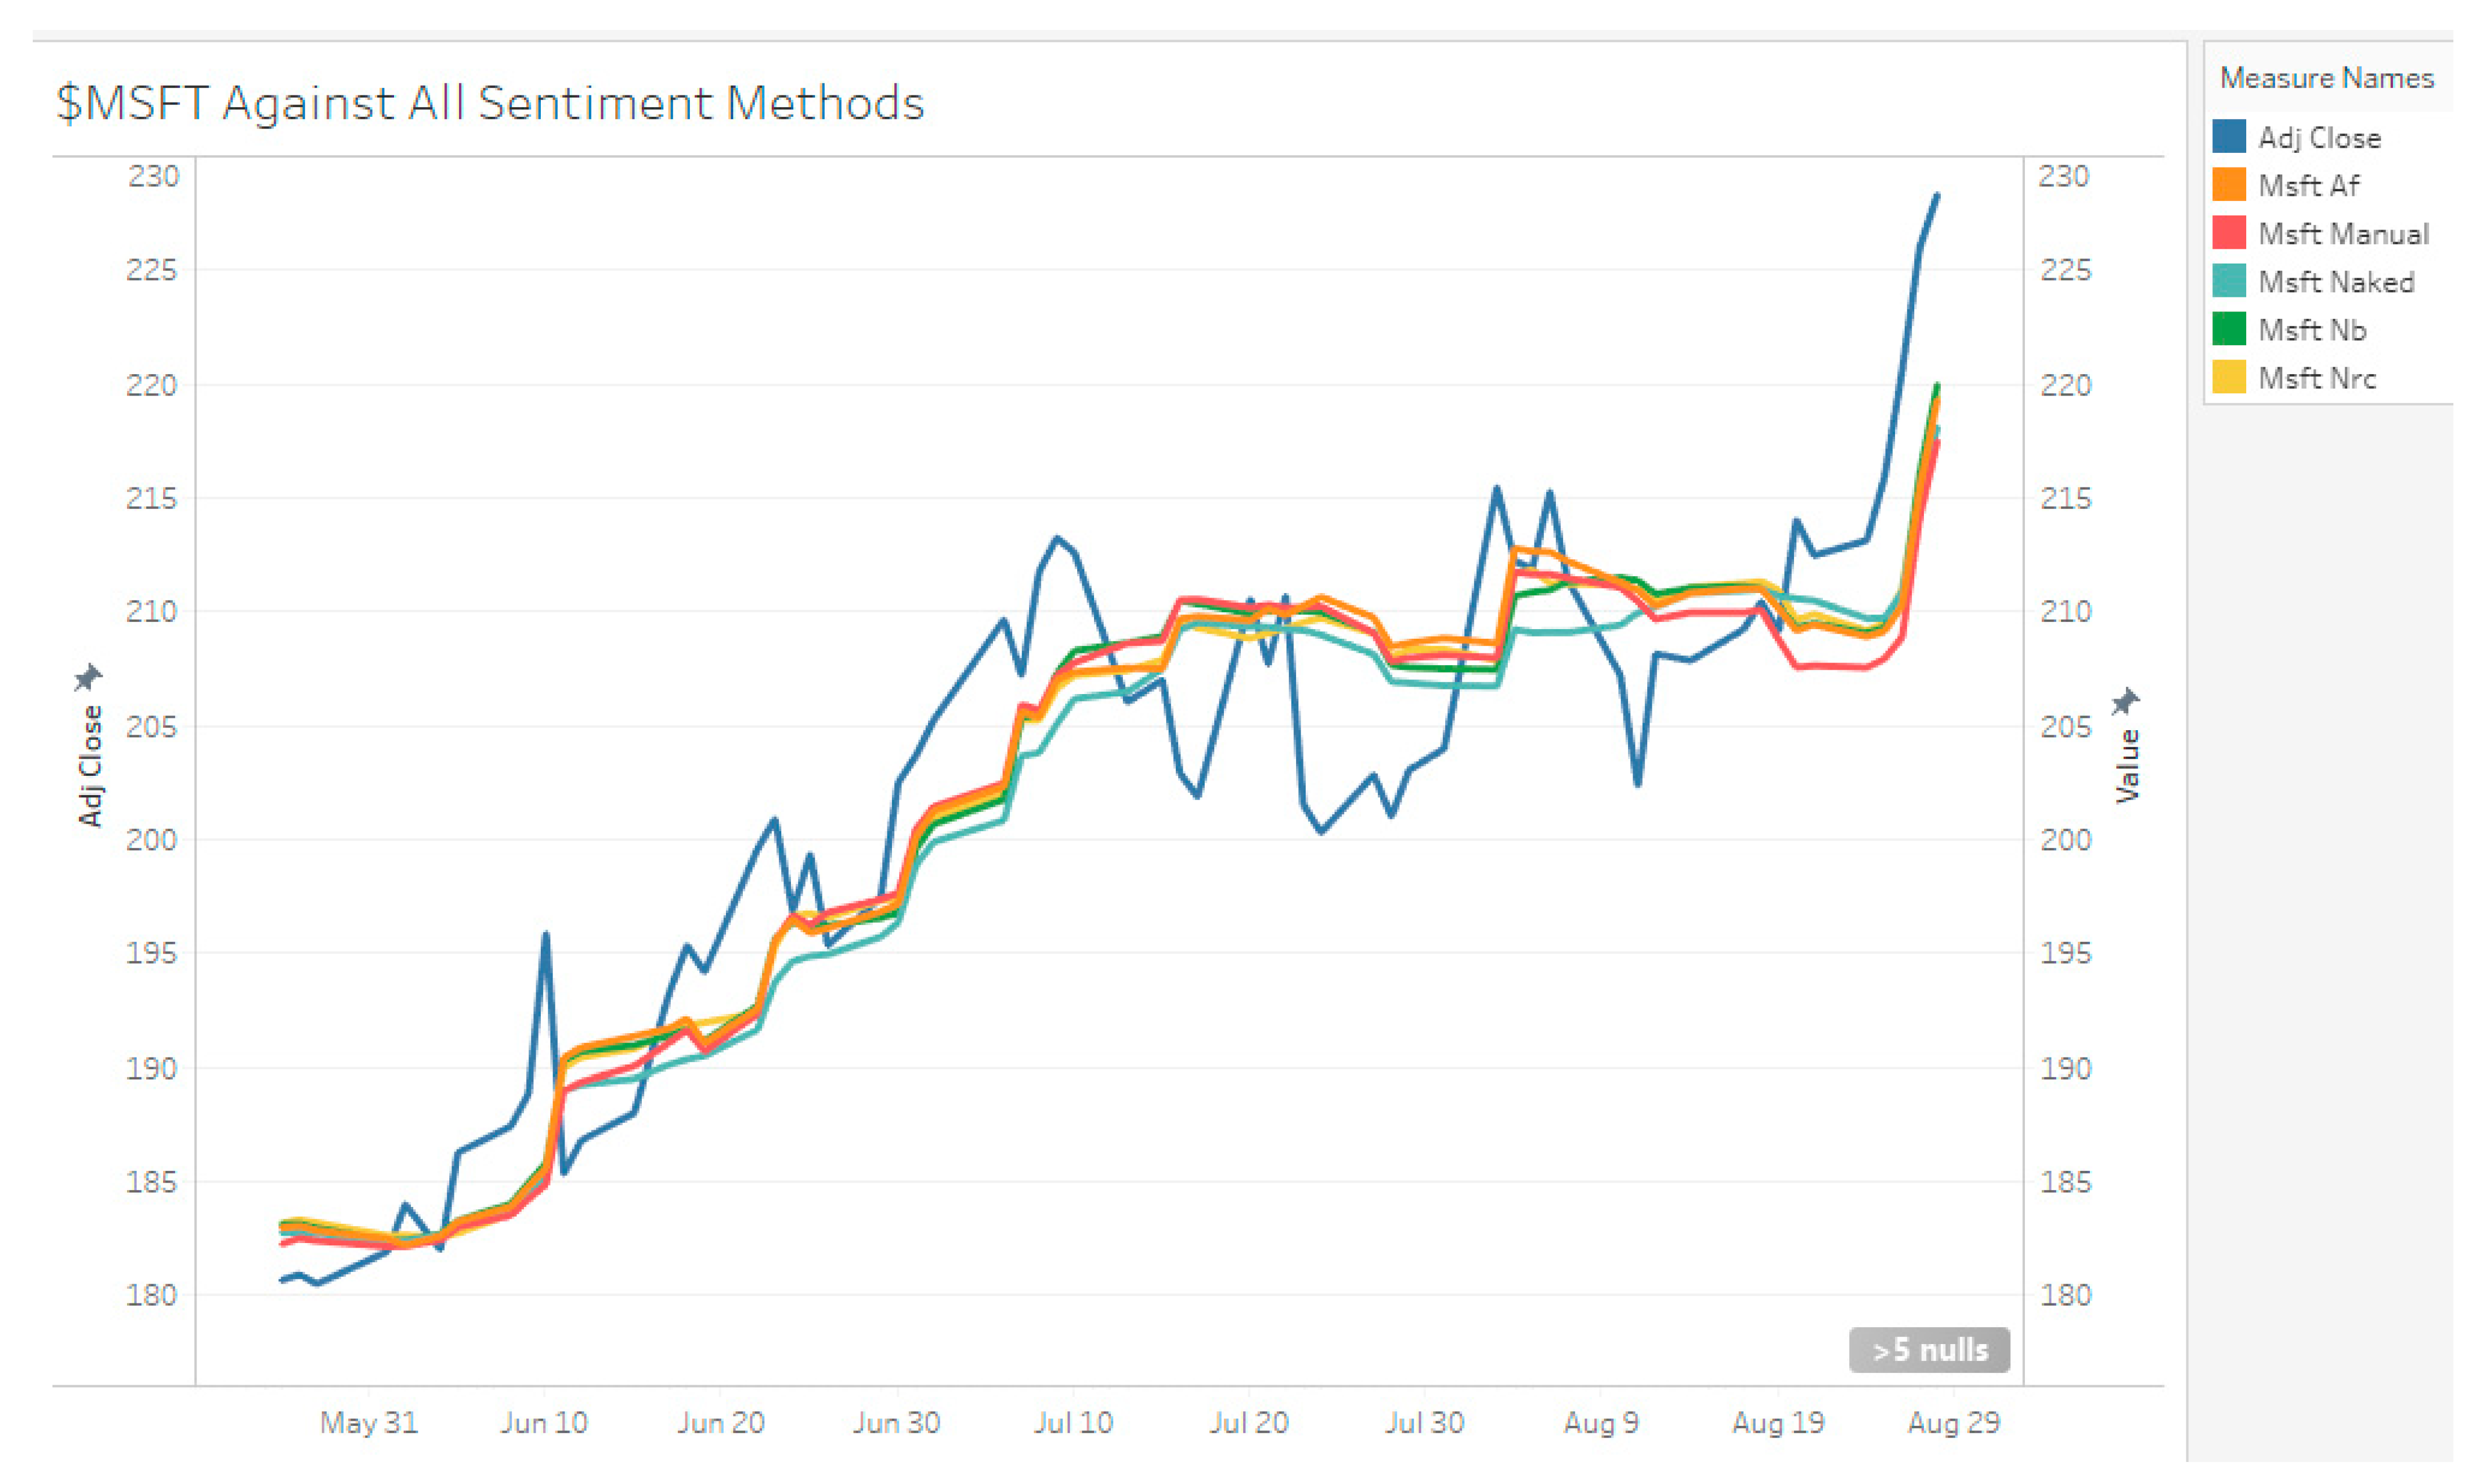The image size is (2485, 1484).
Task: Select the Msft Nb green legend swatch
Action: pyautogui.click(x=2229, y=329)
